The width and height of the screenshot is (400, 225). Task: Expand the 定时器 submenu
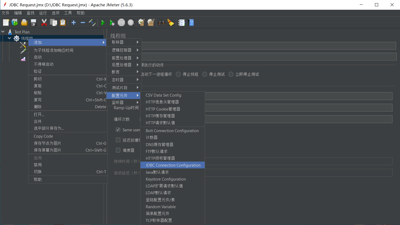click(124, 80)
